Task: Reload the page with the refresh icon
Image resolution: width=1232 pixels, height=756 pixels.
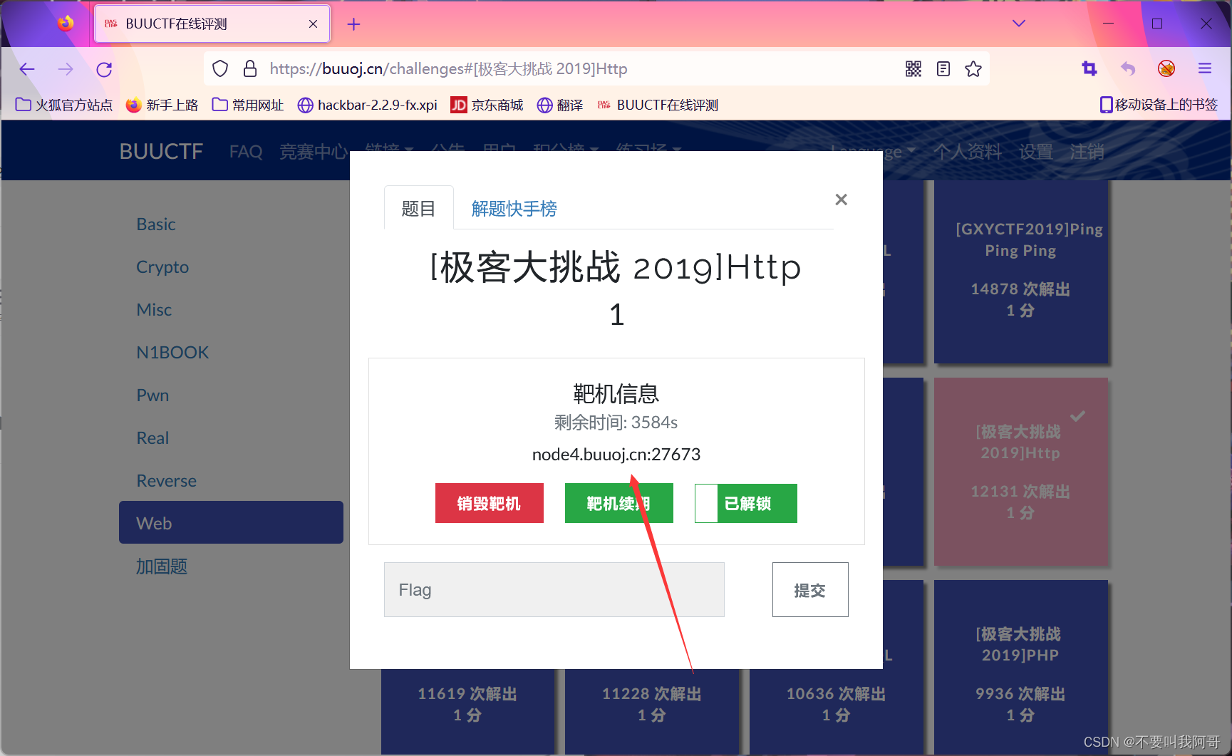Action: pos(103,68)
